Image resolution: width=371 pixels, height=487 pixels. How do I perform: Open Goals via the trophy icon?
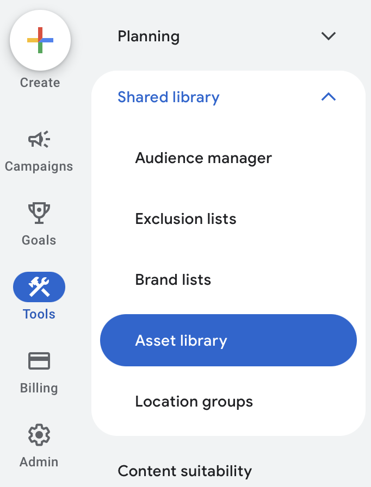(39, 213)
